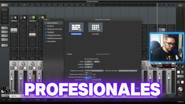Image resolution: width=185 pixels, height=104 pixels.
Task: Choose 96 kHz in the sample rate menu
Action: [x=88, y=80]
